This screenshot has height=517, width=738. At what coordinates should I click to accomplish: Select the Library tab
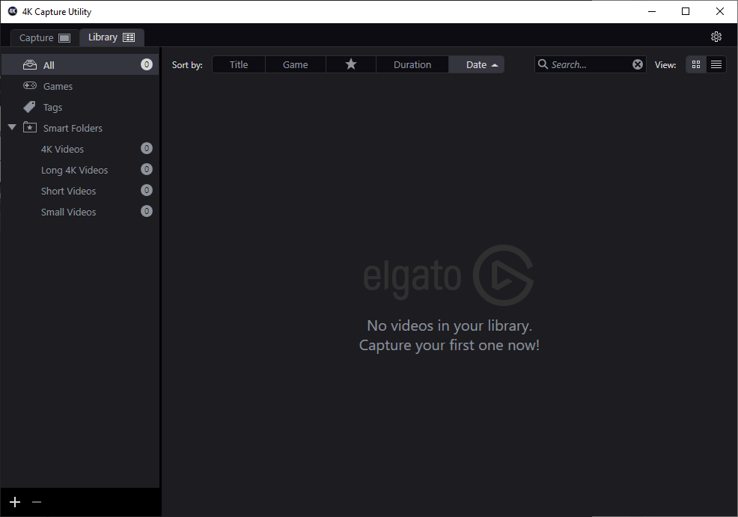coord(112,37)
